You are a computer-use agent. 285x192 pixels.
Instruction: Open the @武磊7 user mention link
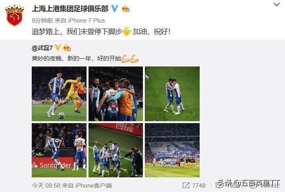click(x=42, y=48)
